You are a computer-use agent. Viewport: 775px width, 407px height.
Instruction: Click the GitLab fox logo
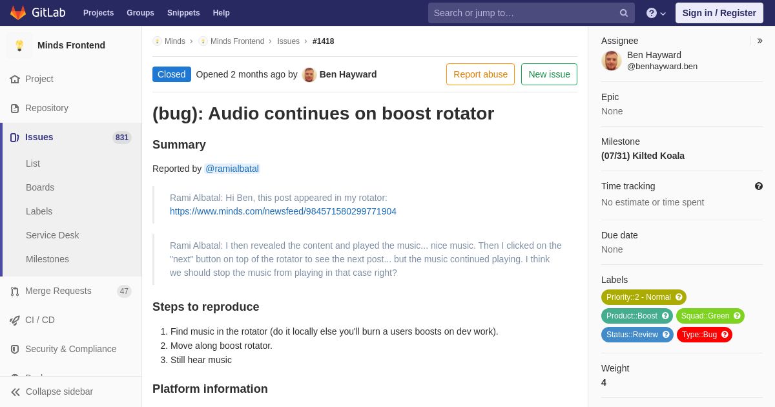point(18,13)
